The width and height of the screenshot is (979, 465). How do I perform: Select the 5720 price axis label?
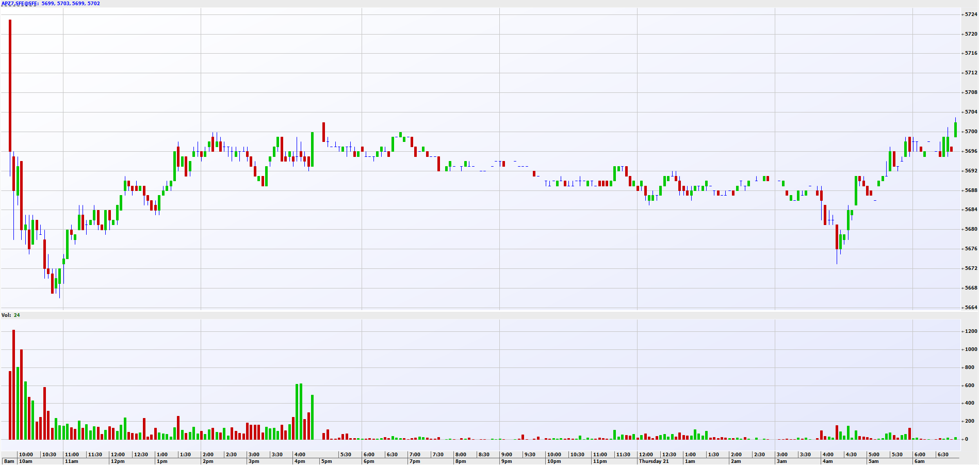coord(971,34)
